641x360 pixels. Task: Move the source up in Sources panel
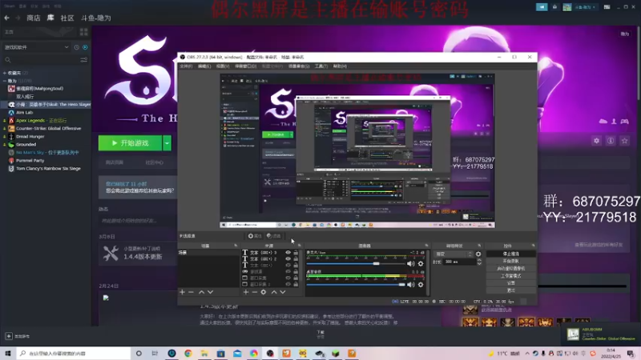tap(274, 292)
